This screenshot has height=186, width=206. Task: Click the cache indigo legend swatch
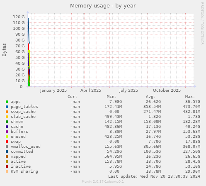(7, 127)
